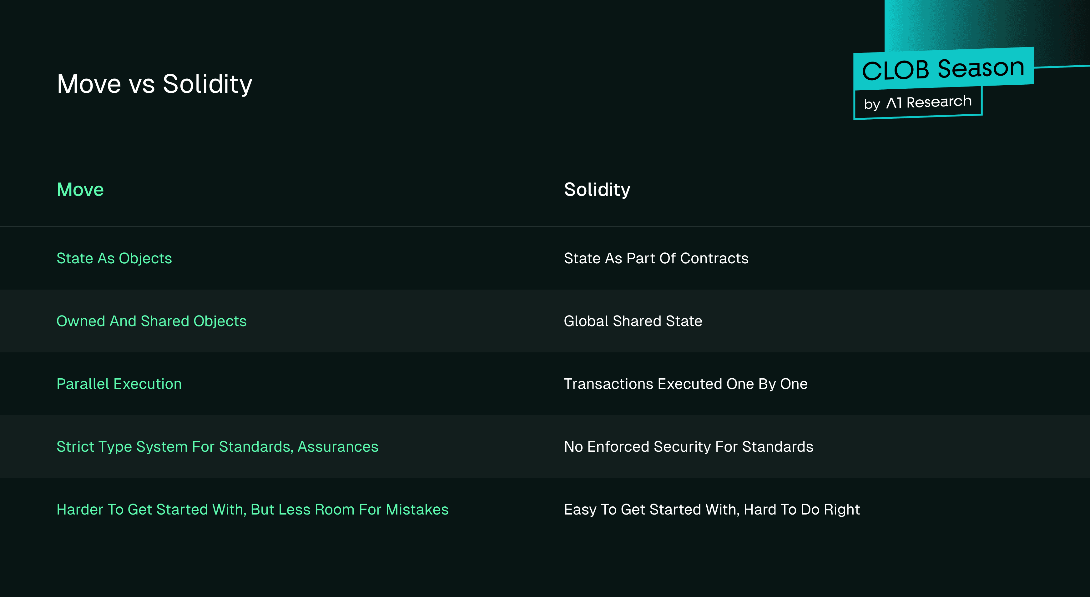Select 'Harder To Get Started With' Move entry
1090x597 pixels.
coord(253,510)
